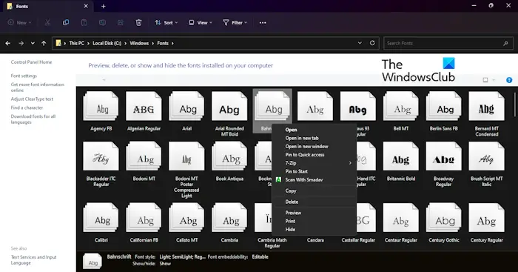This screenshot has height=272, width=518.
Task: Go up one folder level arrow
Action: pyautogui.click(x=44, y=43)
